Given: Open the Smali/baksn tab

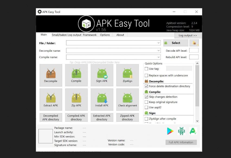Looking at the screenshot, I should click(x=59, y=35).
